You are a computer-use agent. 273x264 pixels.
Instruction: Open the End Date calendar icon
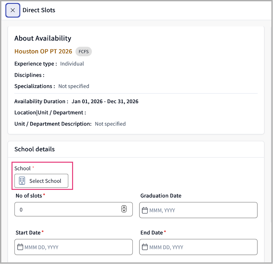pyautogui.click(x=145, y=247)
